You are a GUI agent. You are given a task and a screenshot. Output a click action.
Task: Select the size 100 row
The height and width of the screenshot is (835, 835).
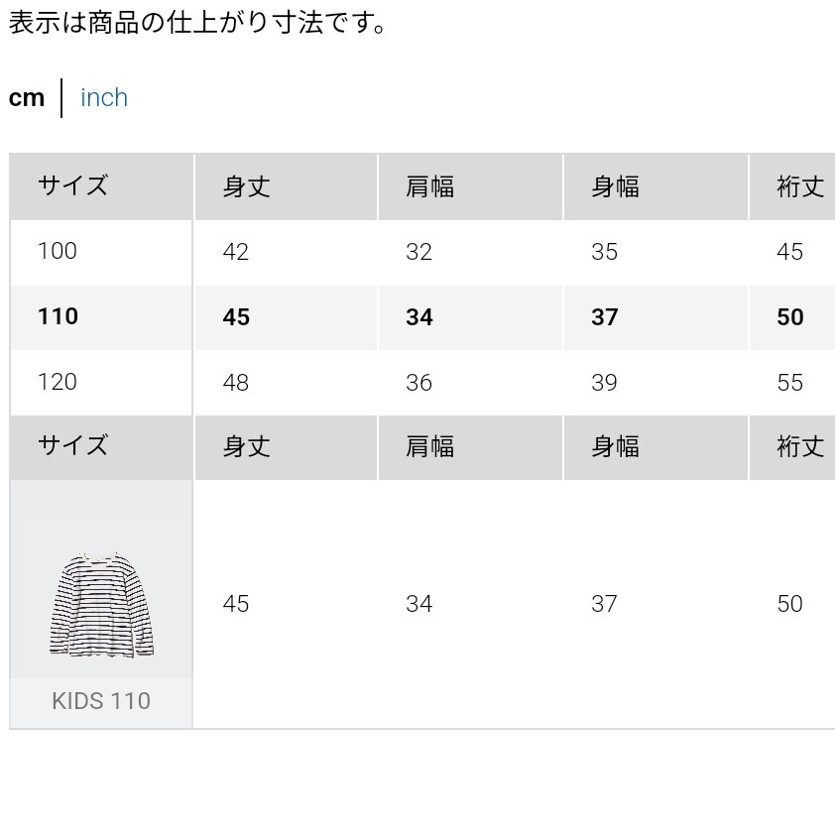pos(421,252)
